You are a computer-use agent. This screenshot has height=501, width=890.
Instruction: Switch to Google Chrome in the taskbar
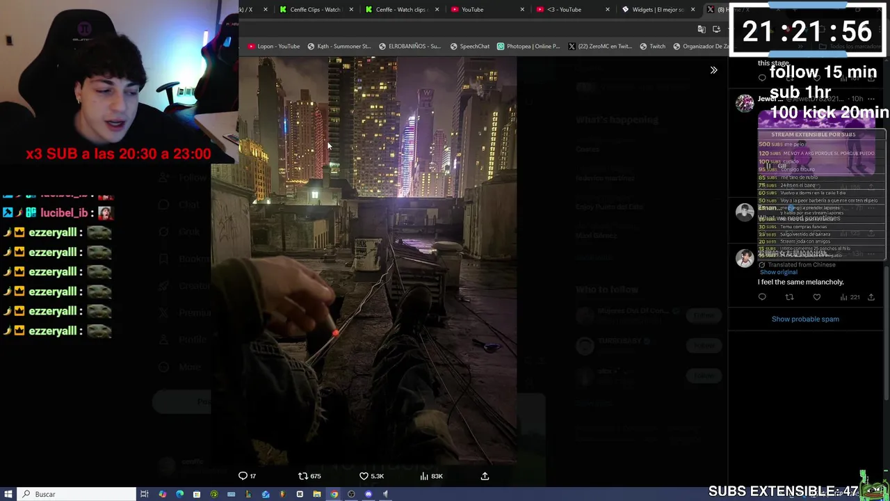334,494
